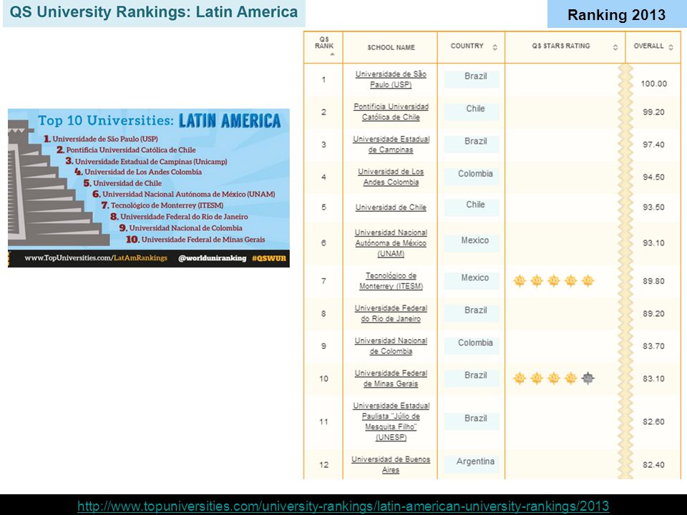687x515 pixels.
Task: Click infographic entry 4. Los Andes Colombia
Action: click(138, 172)
